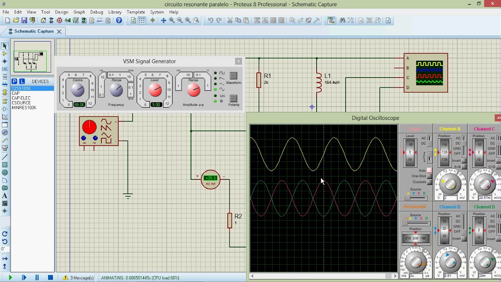The height and width of the screenshot is (282, 501).
Task: Click the Channel A voltage knob
Action: [x=450, y=183]
